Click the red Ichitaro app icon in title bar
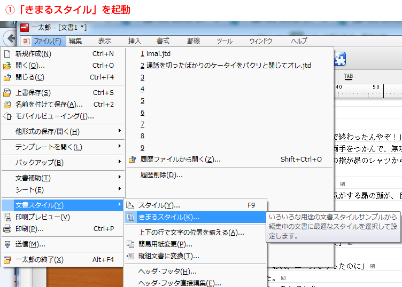 pyautogui.click(x=25, y=28)
